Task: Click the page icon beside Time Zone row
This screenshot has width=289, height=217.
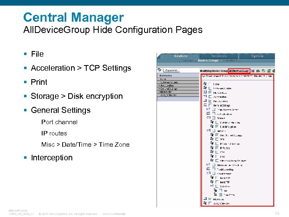Action: pos(216,194)
